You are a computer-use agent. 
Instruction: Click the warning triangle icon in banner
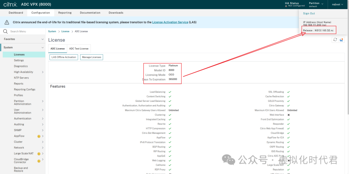[7, 22]
